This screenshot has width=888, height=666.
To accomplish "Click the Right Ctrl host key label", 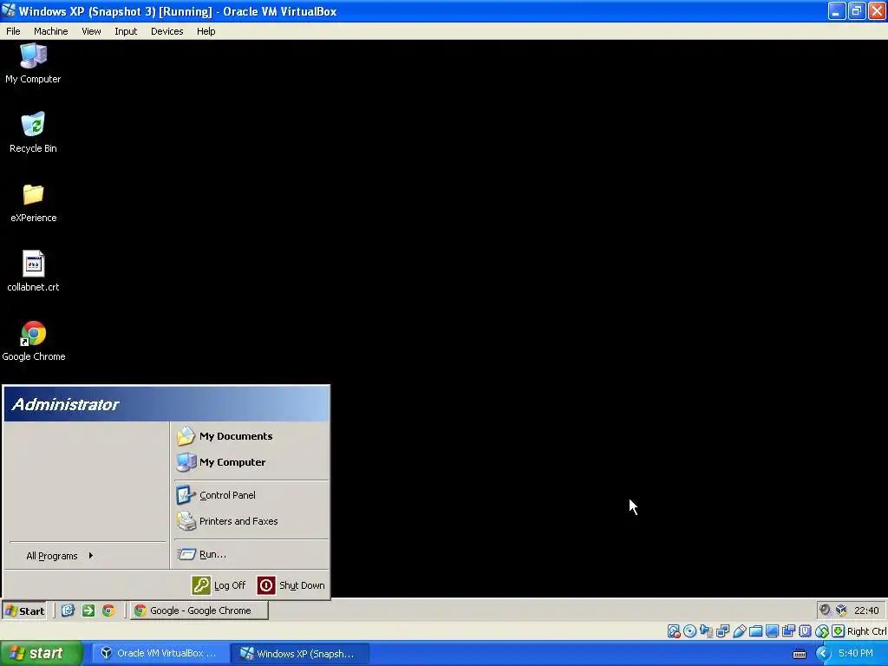I will click(x=866, y=631).
